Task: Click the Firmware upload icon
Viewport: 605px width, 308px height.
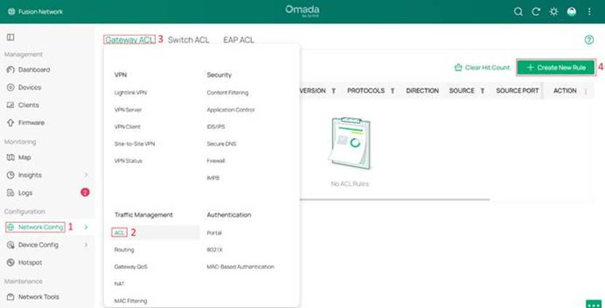Action: (11, 123)
